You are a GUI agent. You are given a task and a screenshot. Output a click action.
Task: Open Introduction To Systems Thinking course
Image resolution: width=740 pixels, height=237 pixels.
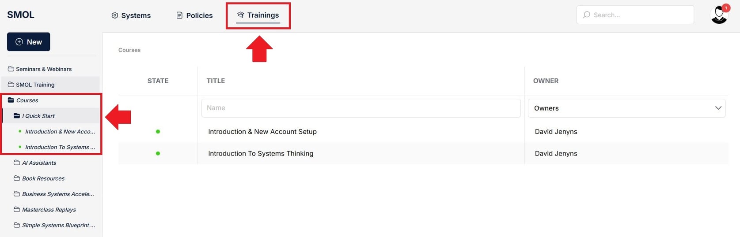click(x=261, y=153)
